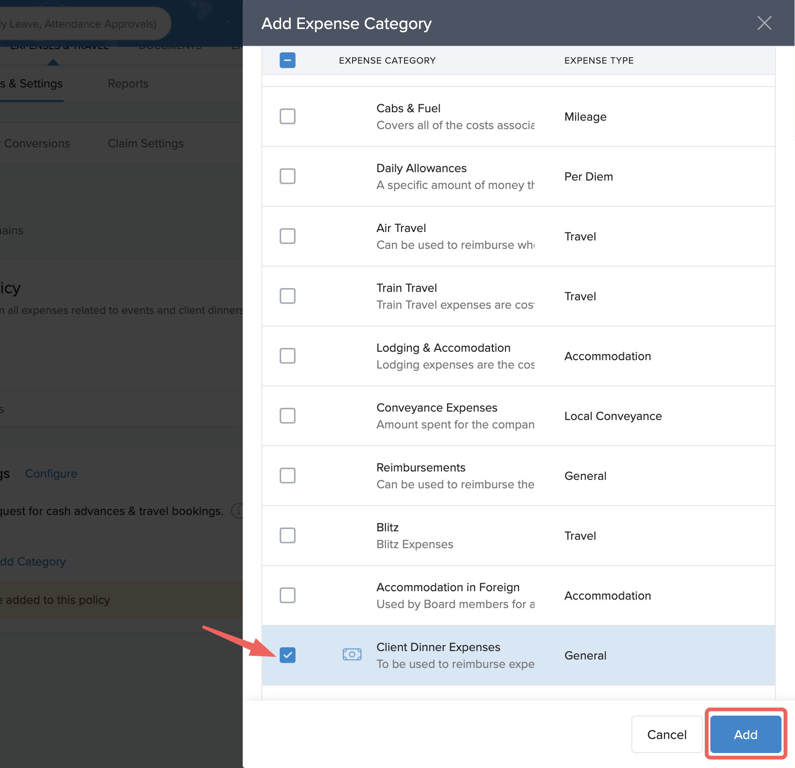795x768 pixels.
Task: Tick the Reimbursements checkbox
Action: pos(287,476)
